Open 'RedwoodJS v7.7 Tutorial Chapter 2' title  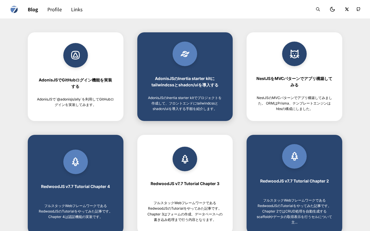pyautogui.click(x=294, y=181)
